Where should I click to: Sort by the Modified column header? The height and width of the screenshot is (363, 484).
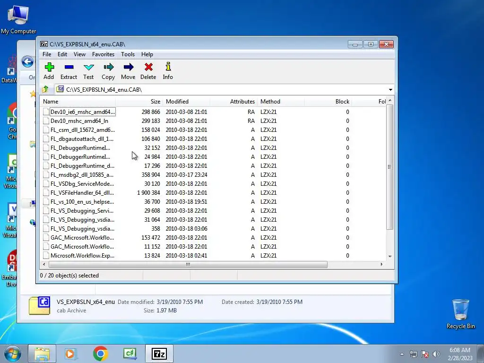coord(186,102)
